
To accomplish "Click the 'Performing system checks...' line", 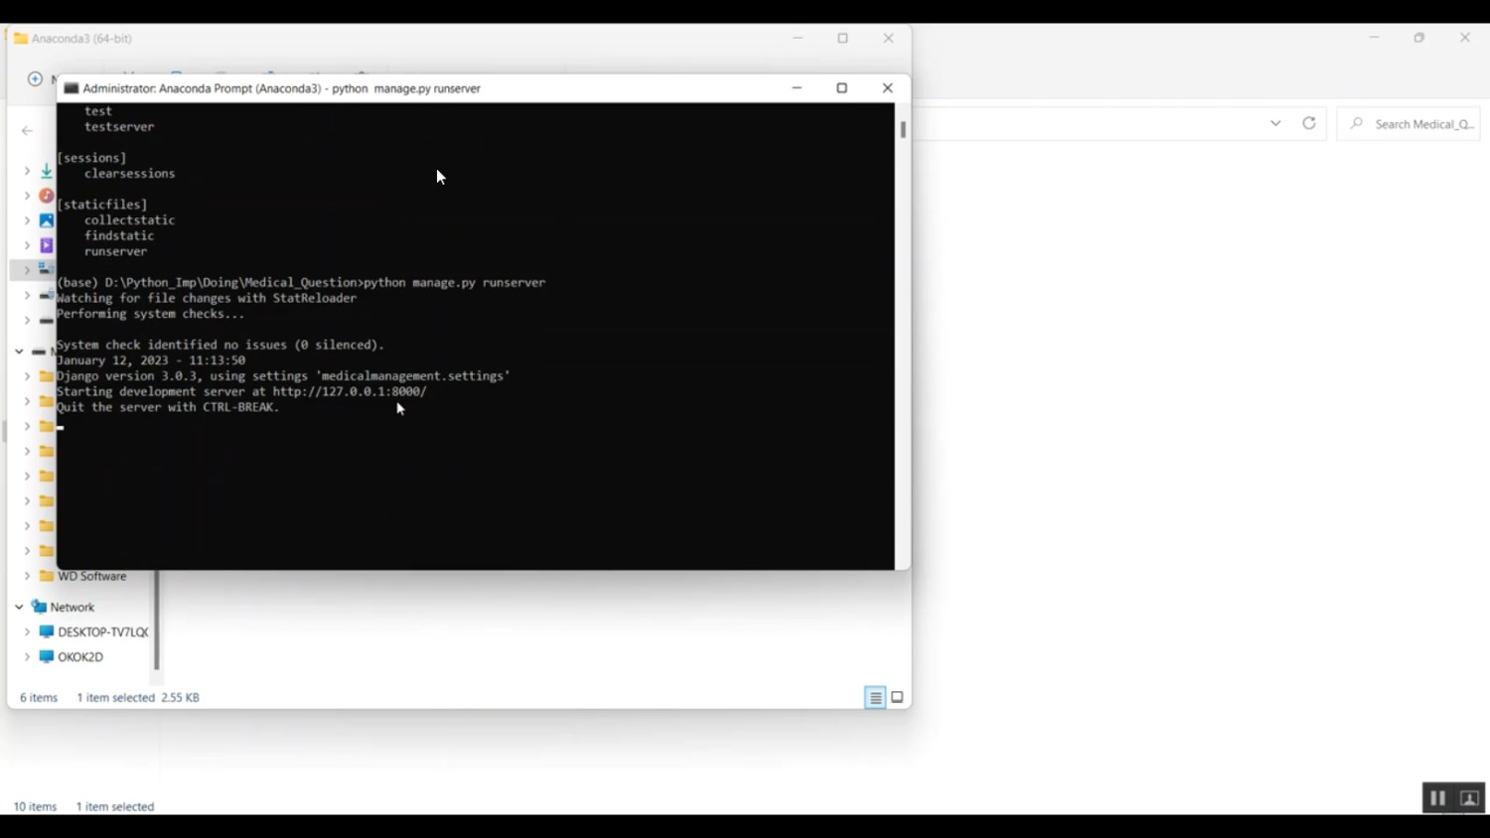I will point(150,315).
